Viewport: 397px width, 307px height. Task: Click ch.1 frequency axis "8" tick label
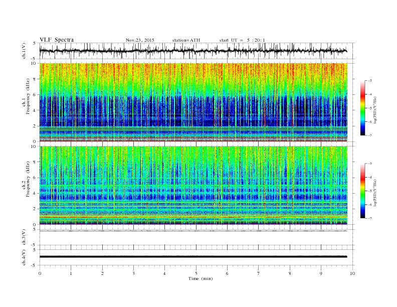click(35, 79)
